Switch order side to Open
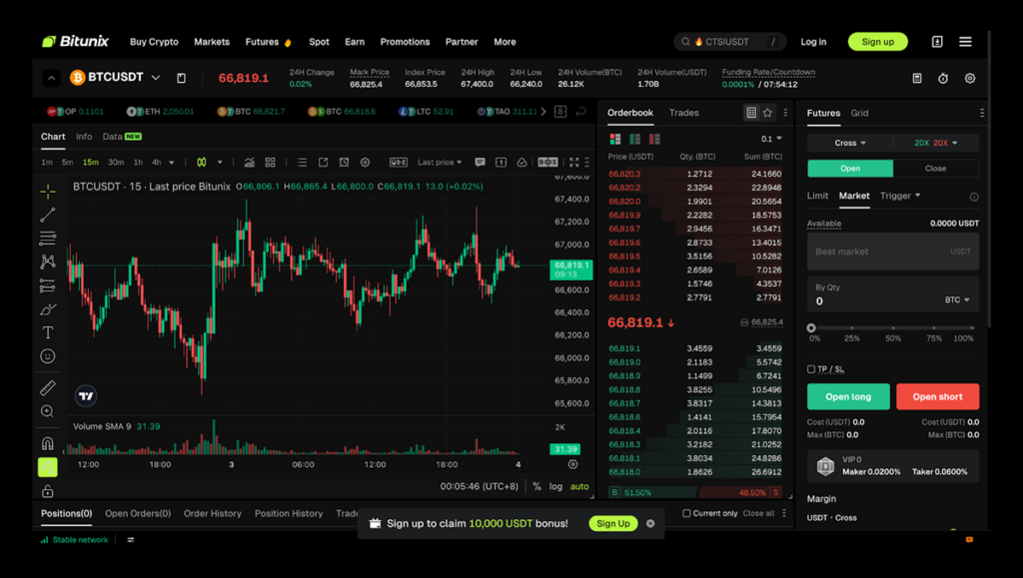Screen dimensions: 1023x578 pos(850,168)
